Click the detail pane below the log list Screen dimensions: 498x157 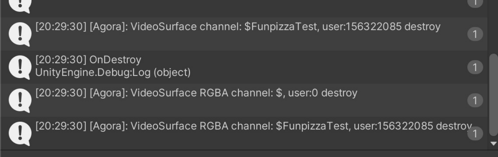coord(249,154)
